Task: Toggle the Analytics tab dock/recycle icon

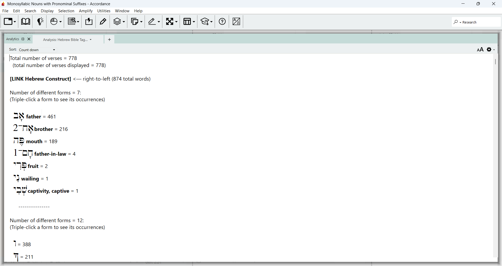Action: click(23, 39)
